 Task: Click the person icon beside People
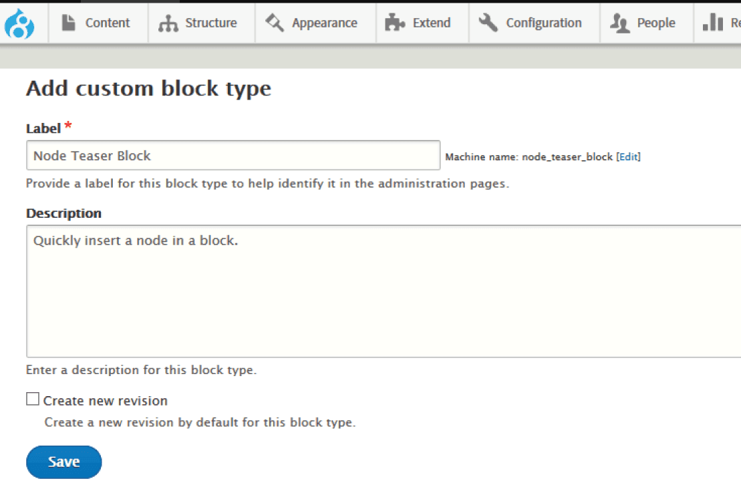(619, 23)
